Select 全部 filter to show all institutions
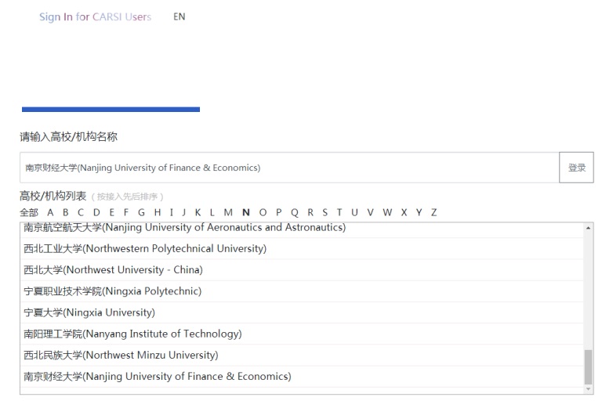 pos(29,212)
